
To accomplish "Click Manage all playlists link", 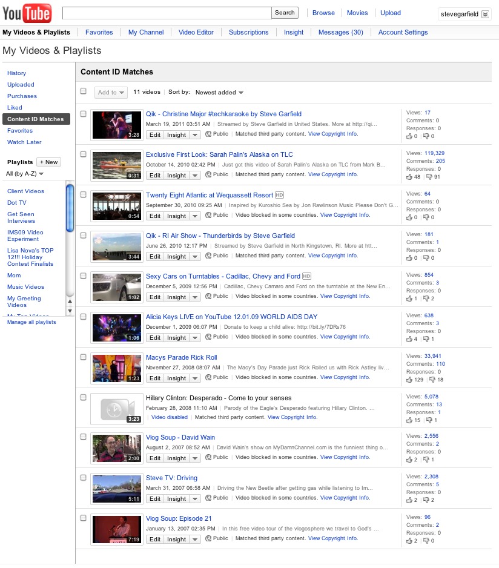I will 31,322.
